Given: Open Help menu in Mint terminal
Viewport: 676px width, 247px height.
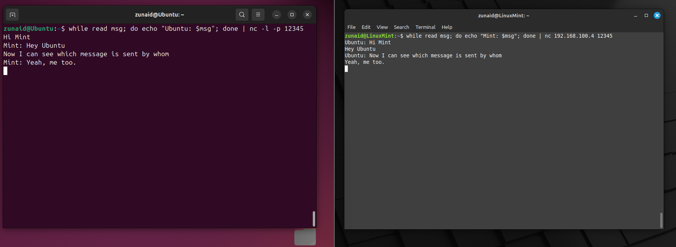Looking at the screenshot, I should click(447, 27).
